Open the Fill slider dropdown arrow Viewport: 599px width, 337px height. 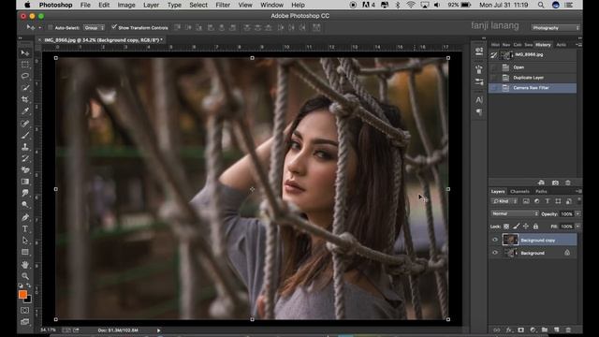(x=578, y=227)
